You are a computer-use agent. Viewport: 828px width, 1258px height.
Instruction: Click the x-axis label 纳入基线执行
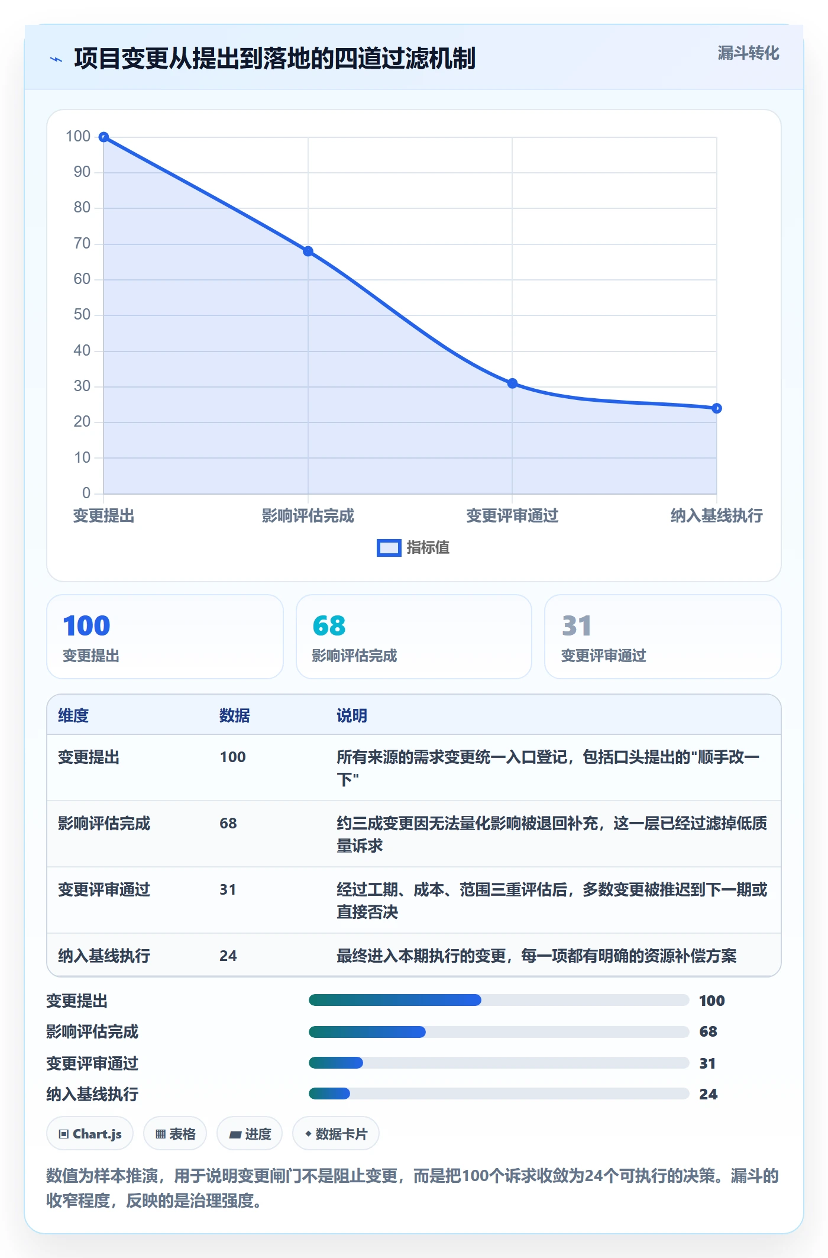[716, 516]
